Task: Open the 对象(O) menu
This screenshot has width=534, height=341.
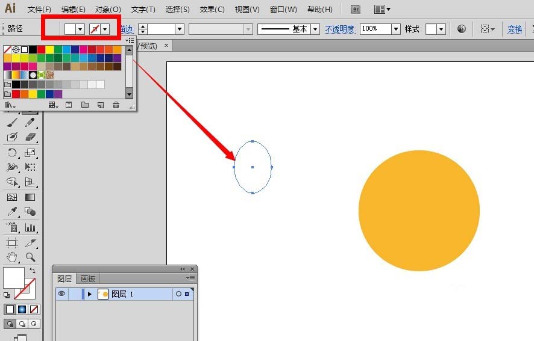Action: point(108,10)
